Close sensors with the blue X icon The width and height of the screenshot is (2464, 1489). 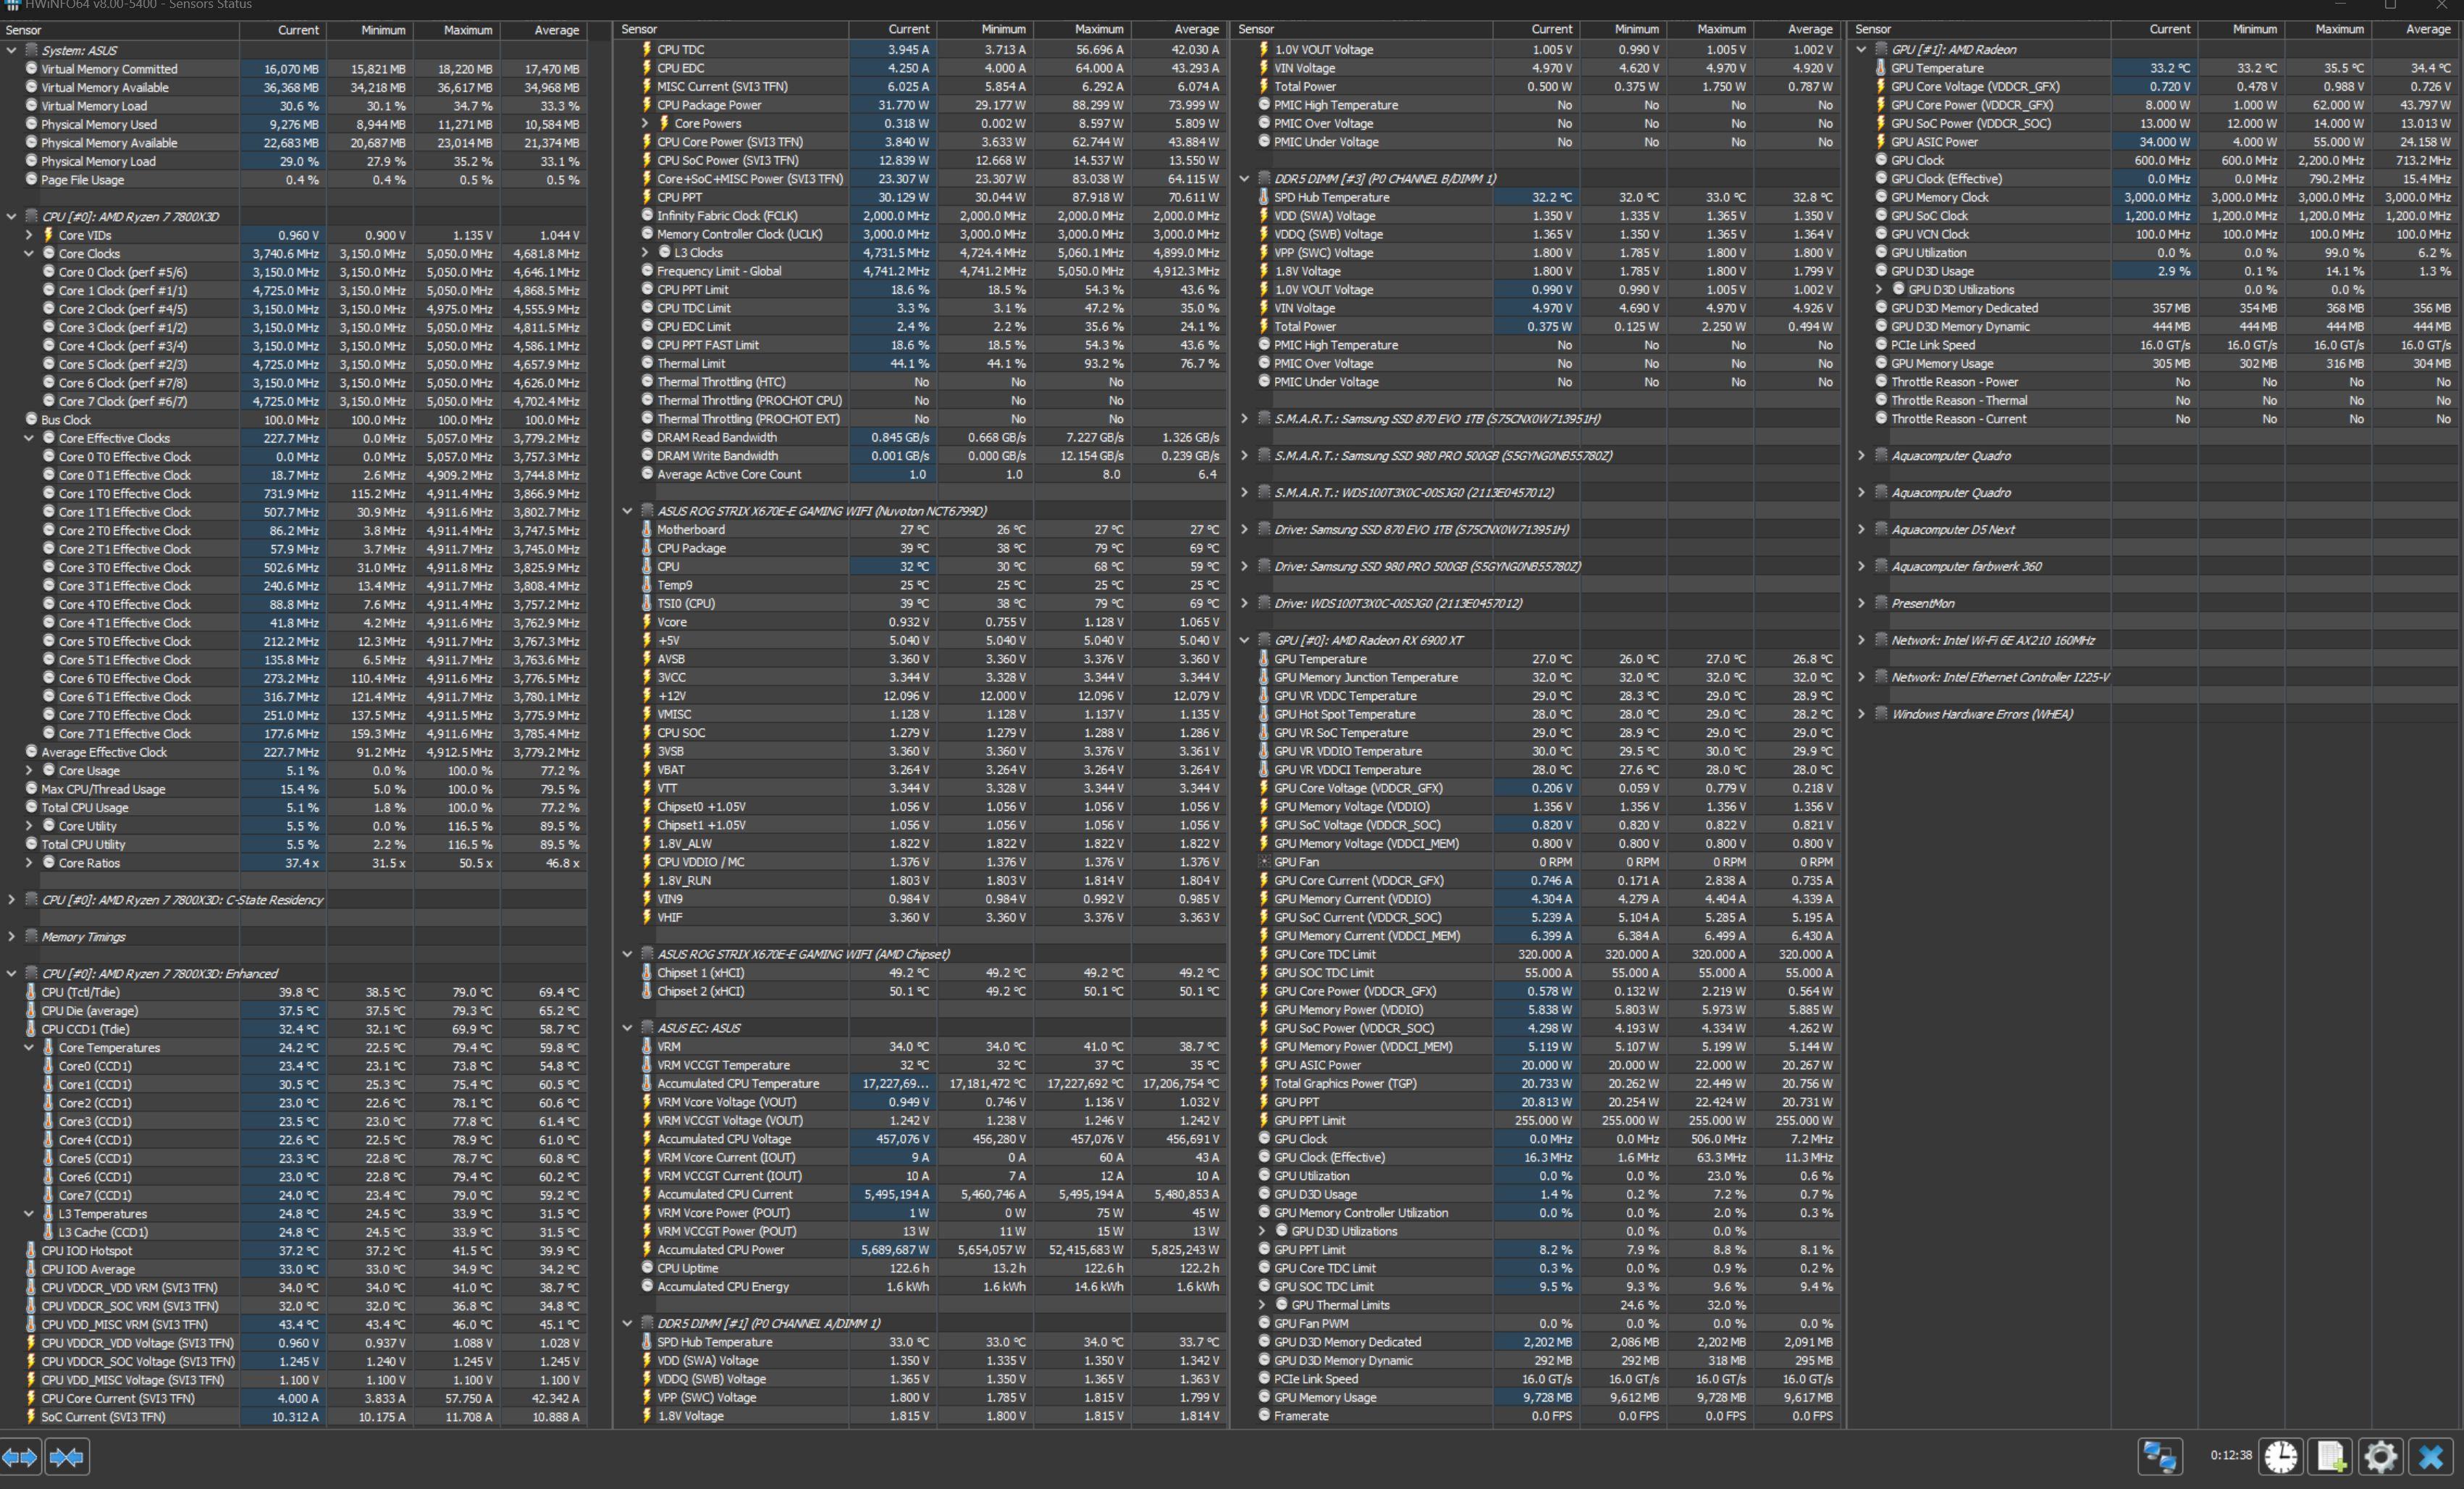[2431, 1456]
